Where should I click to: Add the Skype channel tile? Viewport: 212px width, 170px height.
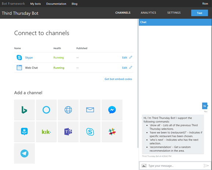[x=90, y=132]
